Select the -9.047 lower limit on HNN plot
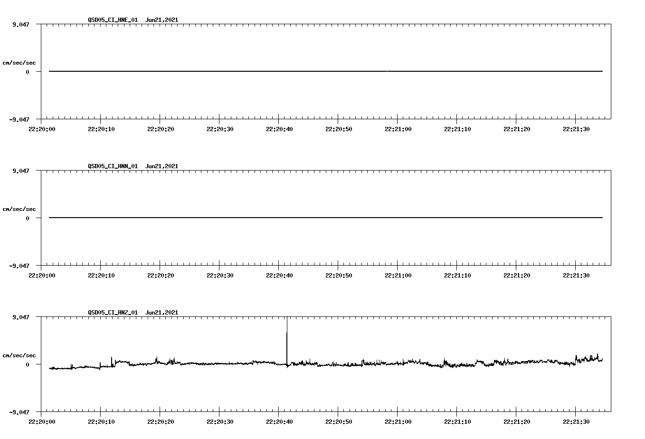The width and height of the screenshot is (645, 439). [19, 266]
